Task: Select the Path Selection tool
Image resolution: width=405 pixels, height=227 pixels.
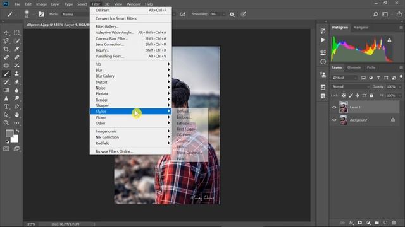Action: coord(6,115)
